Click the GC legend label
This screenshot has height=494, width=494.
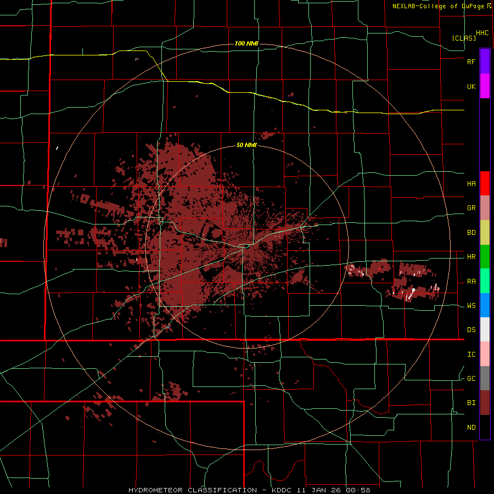[471, 379]
